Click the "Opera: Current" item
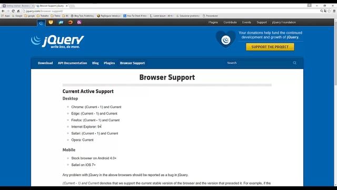The width and height of the screenshot is (337, 190). coord(82,140)
